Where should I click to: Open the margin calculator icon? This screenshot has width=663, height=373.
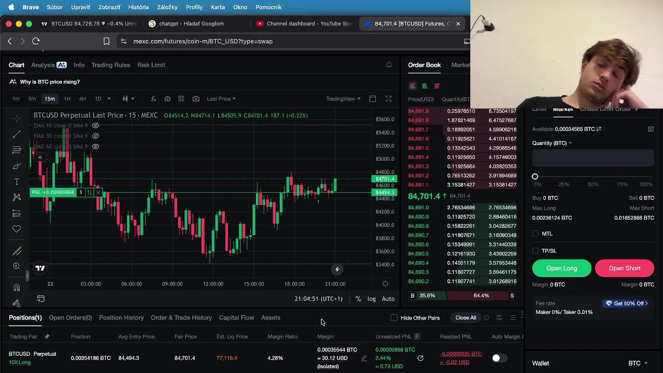pyautogui.click(x=651, y=129)
